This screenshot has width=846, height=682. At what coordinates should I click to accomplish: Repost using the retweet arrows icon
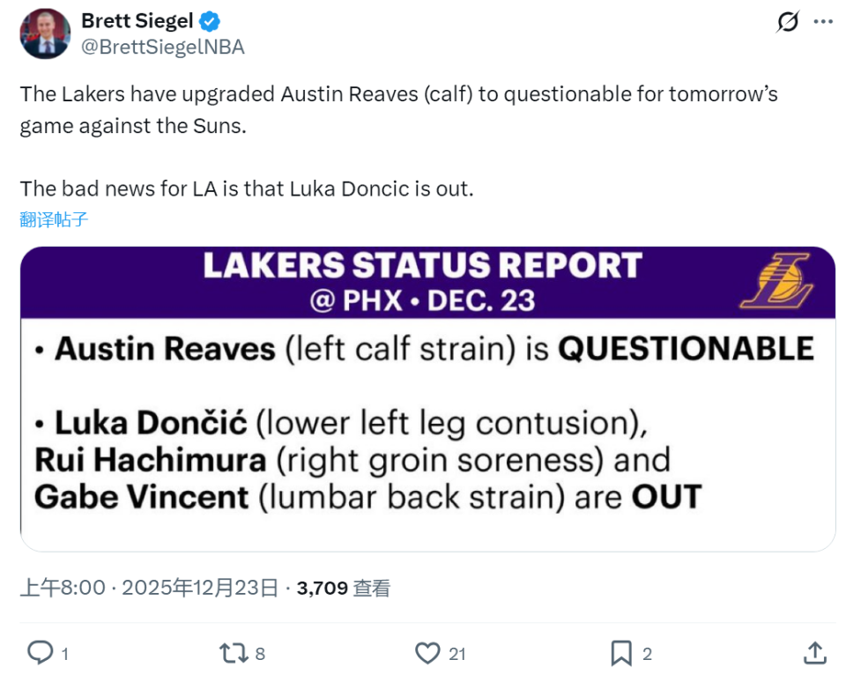click(233, 653)
